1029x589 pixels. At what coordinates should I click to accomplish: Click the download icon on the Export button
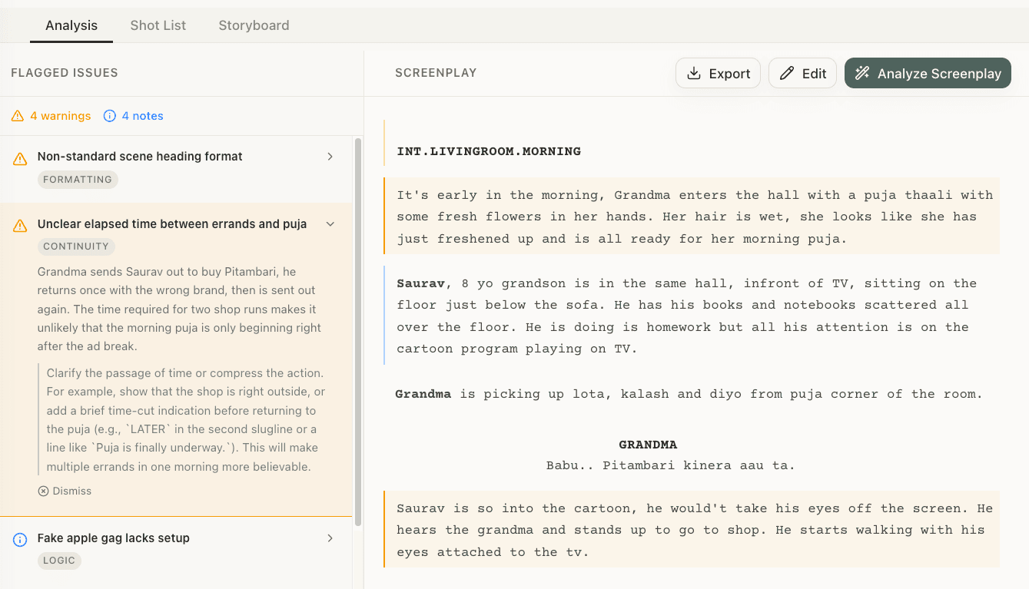[x=694, y=72]
